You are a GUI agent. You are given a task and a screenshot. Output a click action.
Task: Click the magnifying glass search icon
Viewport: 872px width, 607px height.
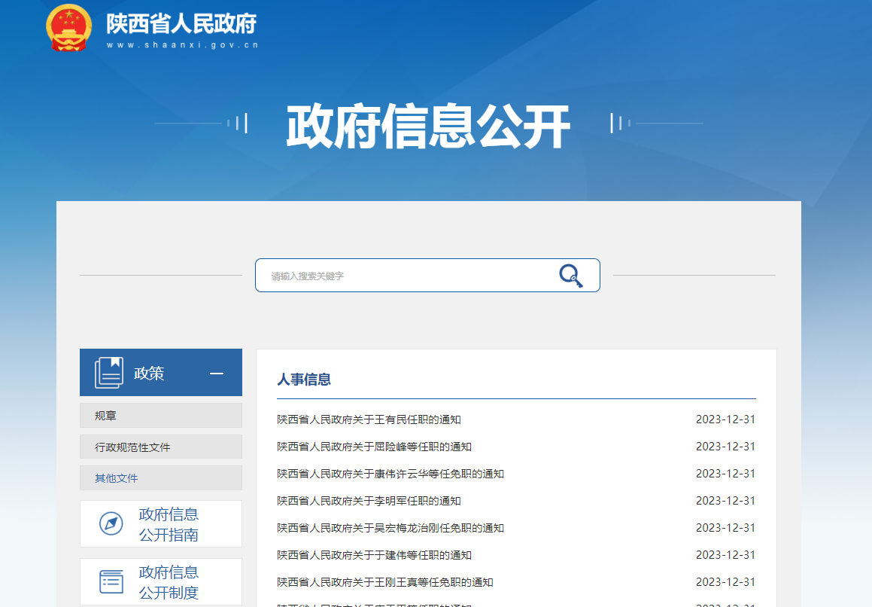[x=570, y=276]
